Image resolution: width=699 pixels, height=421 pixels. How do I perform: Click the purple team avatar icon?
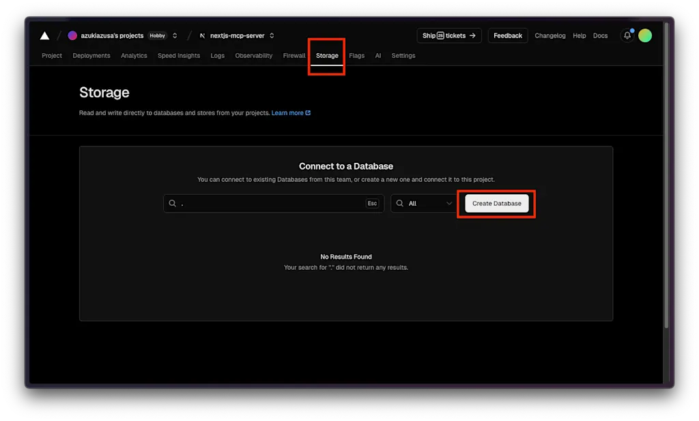[72, 35]
